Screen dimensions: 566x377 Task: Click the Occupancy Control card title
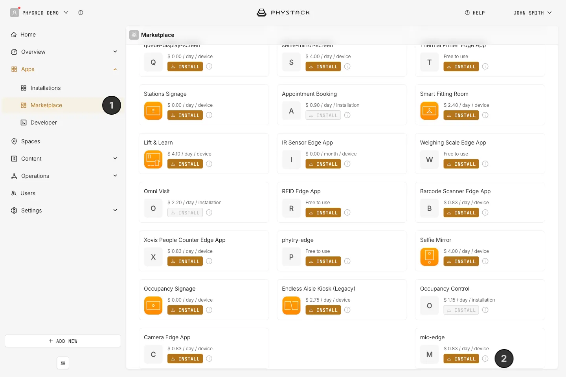445,289
